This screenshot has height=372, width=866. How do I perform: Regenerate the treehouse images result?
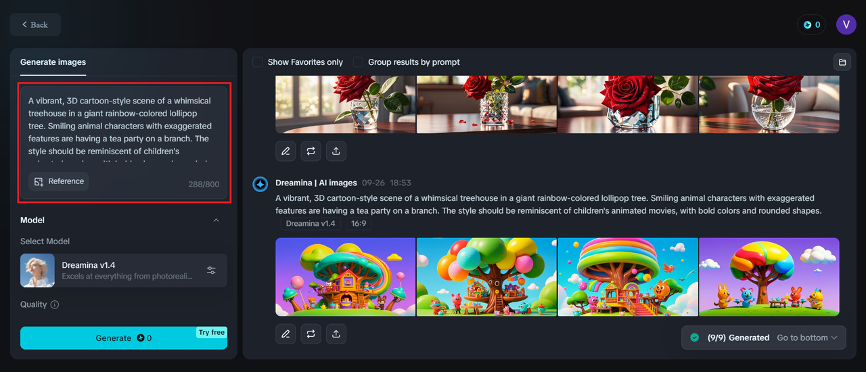(311, 334)
